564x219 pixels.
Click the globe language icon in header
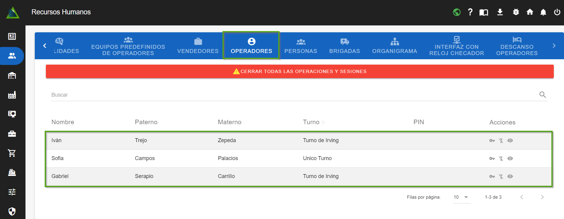point(457,12)
